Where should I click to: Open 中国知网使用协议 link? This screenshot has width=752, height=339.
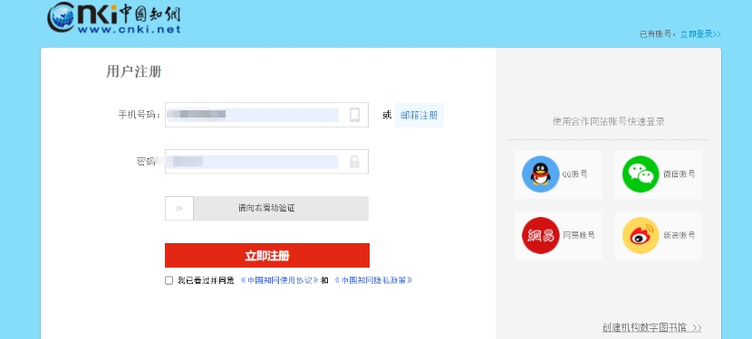coord(280,280)
